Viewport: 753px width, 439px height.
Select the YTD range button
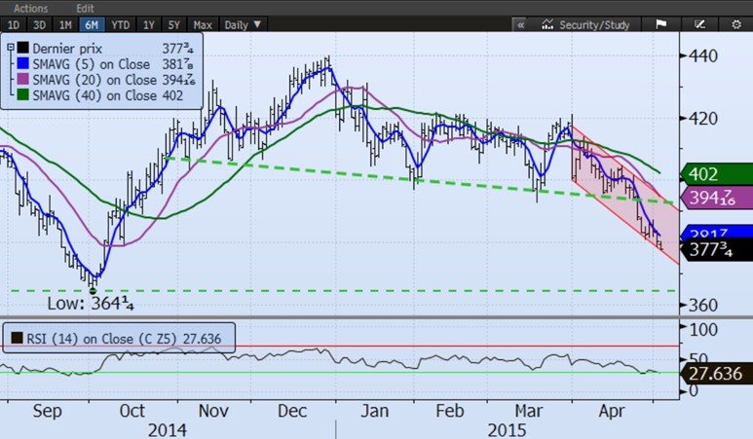(121, 24)
